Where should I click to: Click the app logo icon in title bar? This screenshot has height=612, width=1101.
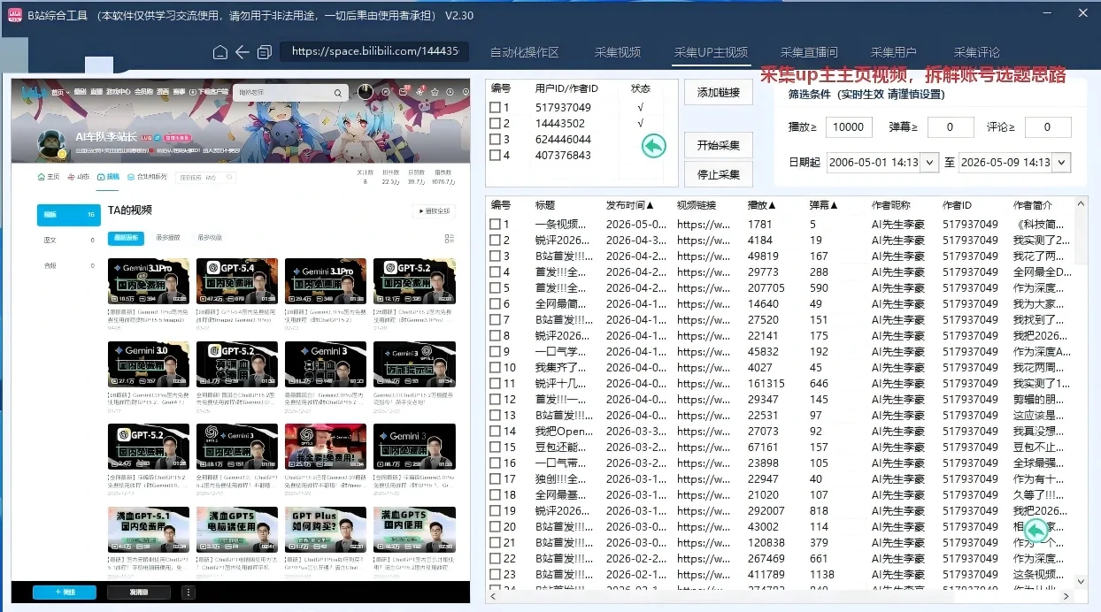coord(14,15)
